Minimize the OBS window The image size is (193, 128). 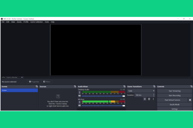178,19
